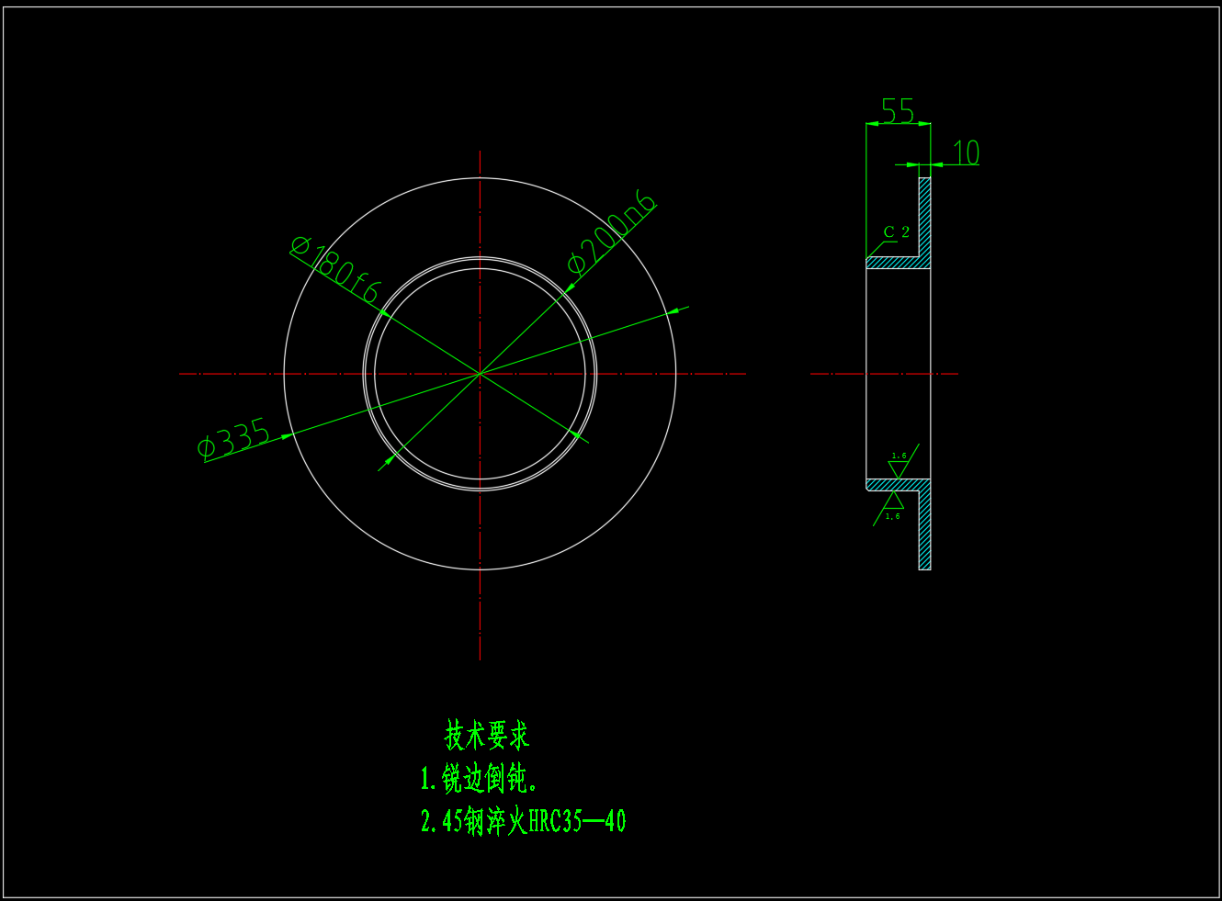This screenshot has width=1222, height=901.
Task: Pick the arrowhead beside the 10 dimension
Action: (912, 165)
